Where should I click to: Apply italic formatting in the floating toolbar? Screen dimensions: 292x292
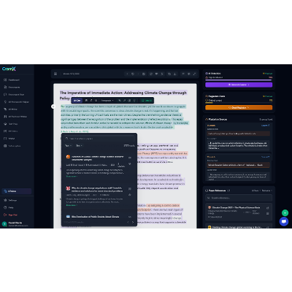pyautogui.click(x=91, y=100)
